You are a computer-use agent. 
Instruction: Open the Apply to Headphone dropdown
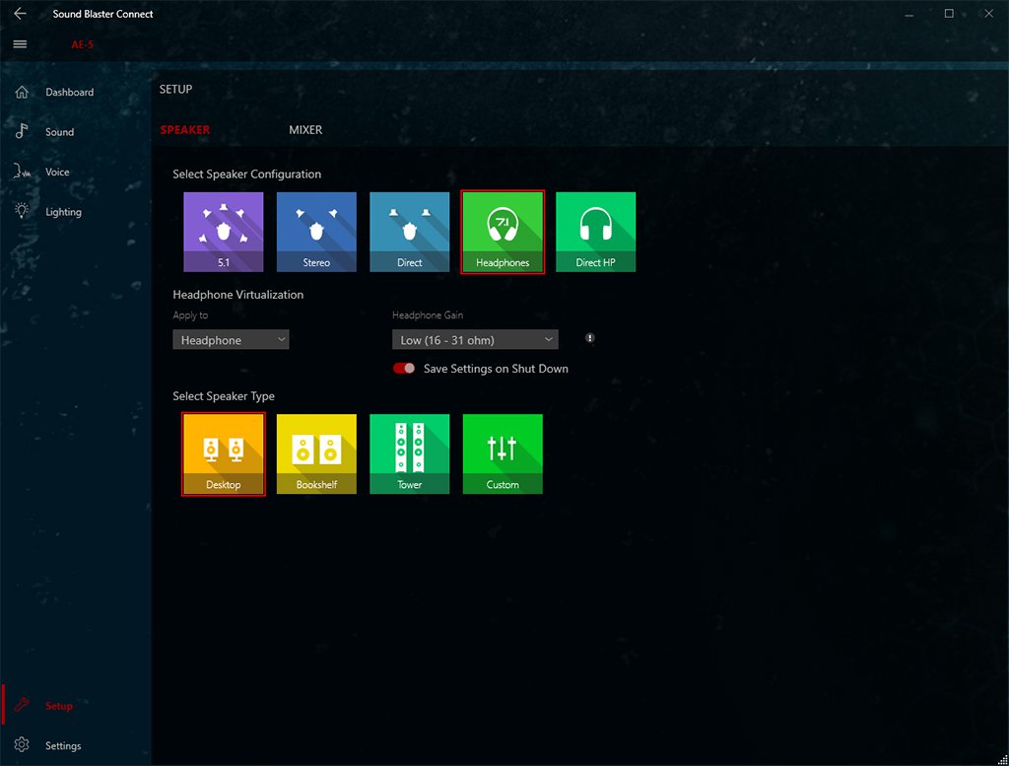[231, 340]
